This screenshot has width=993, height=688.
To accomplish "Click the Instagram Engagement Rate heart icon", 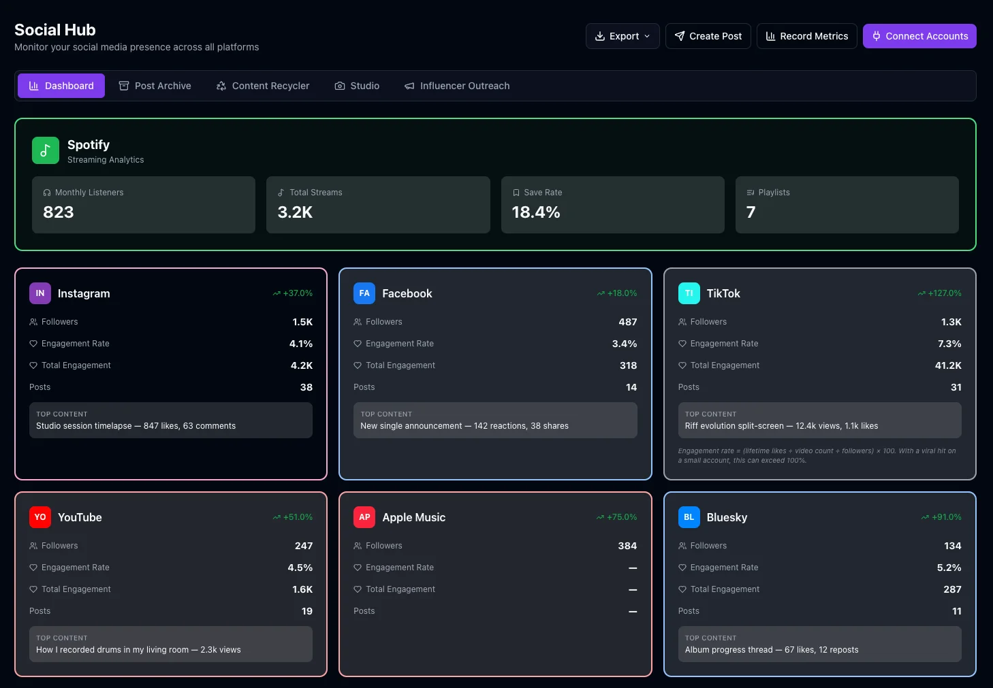I will pos(33,344).
